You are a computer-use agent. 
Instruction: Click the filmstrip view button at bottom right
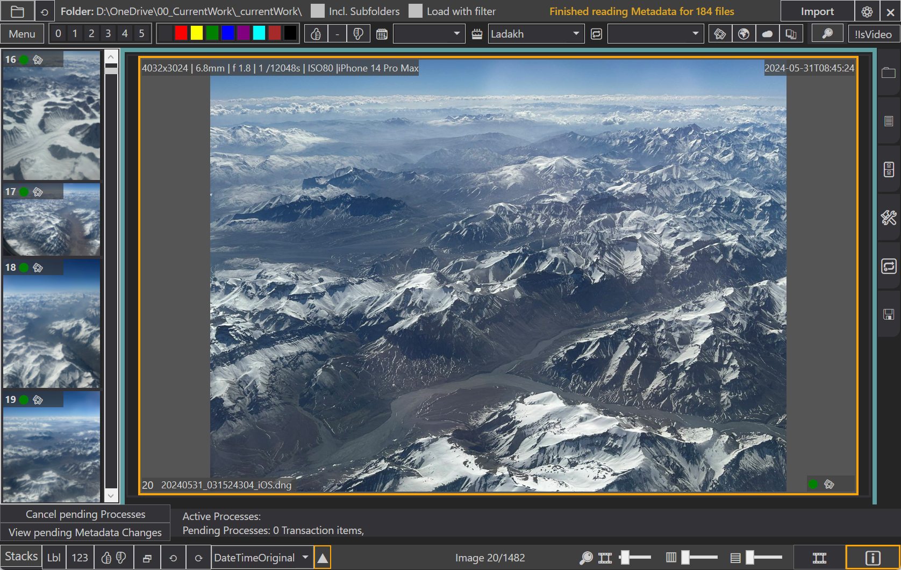click(819, 558)
